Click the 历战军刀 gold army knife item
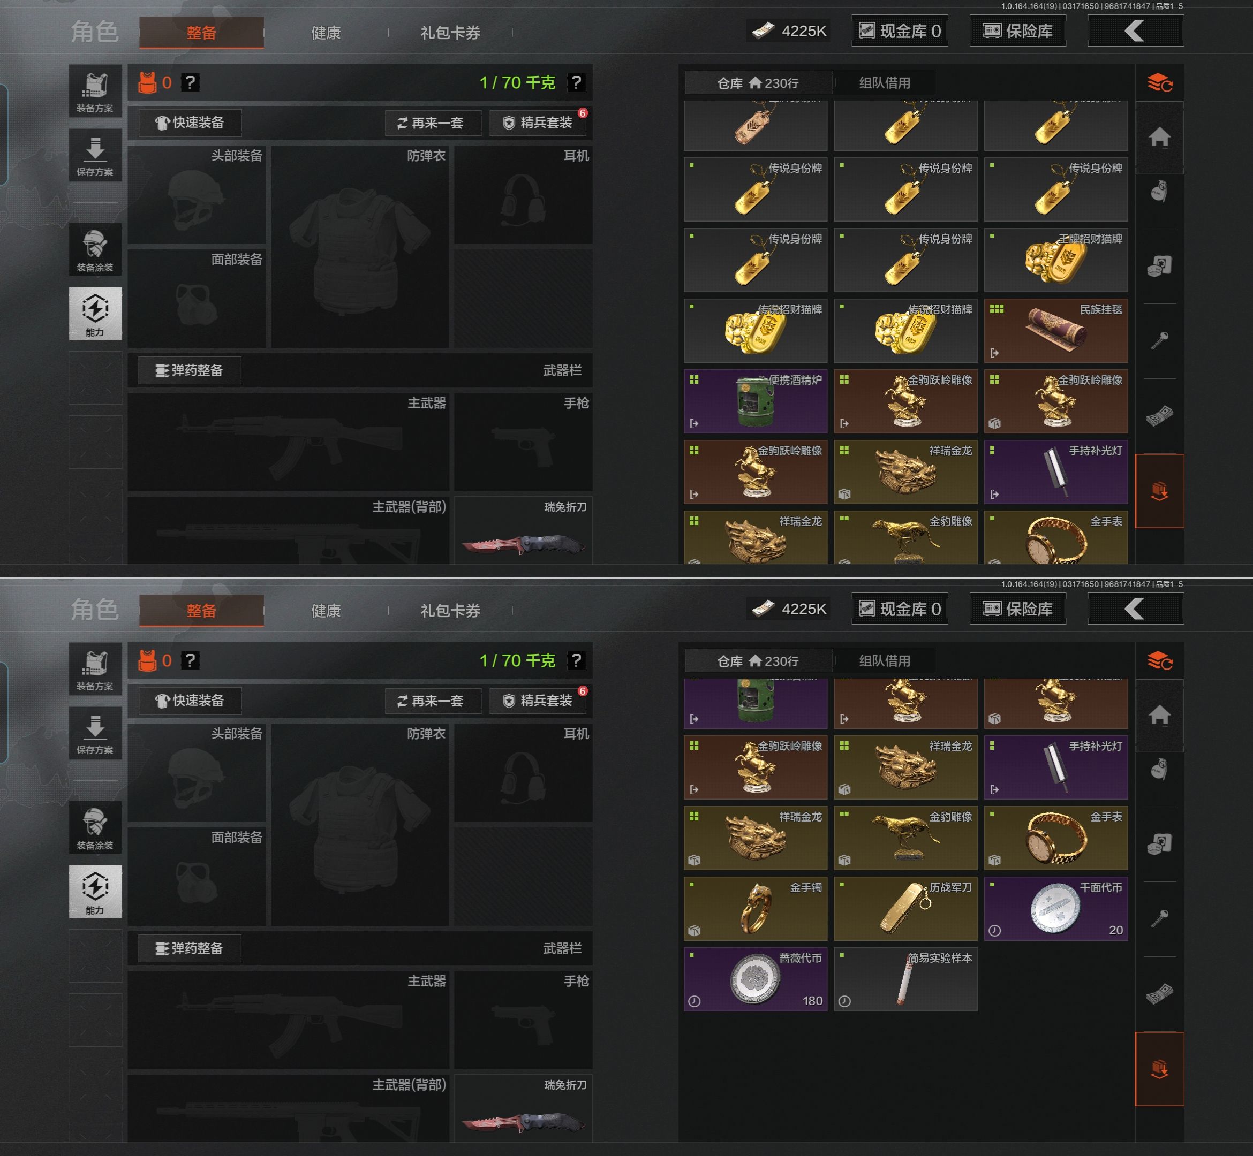Screen dimensions: 1253x1156 pyautogui.click(x=905, y=909)
